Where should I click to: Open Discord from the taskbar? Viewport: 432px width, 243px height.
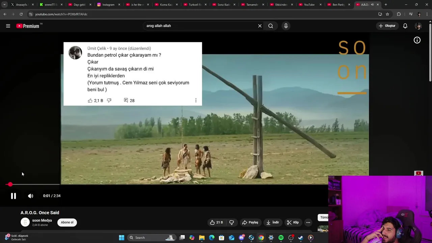[241, 238]
